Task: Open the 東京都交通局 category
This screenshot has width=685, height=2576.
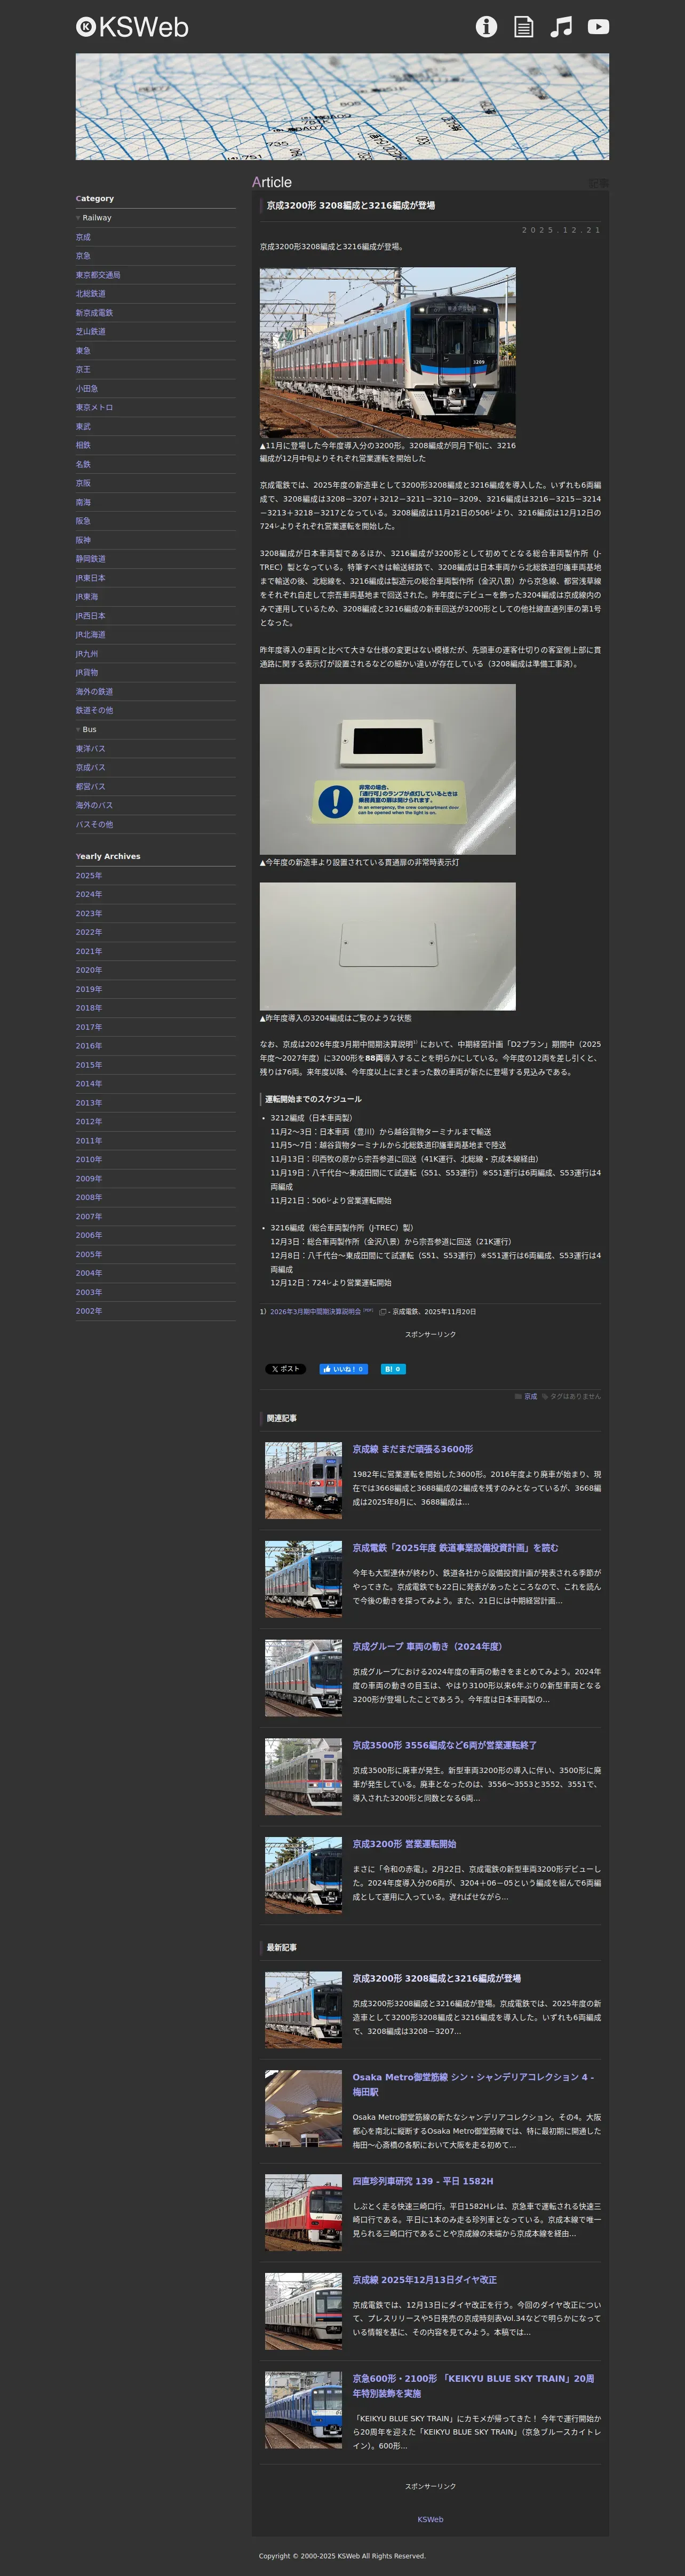Action: coord(98,275)
